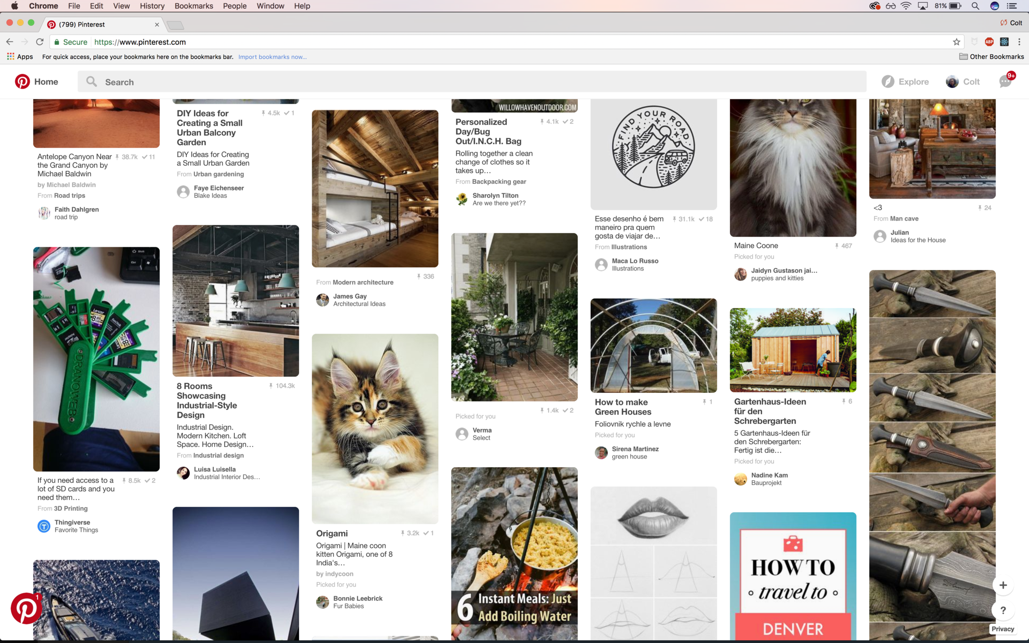Click the plus button at bottom right
Screen dimensions: 1029x643
[1003, 585]
